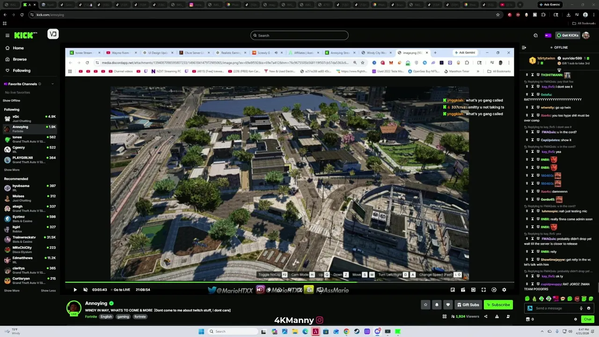Reload the browser page
This screenshot has height=337, width=599.
click(22, 15)
